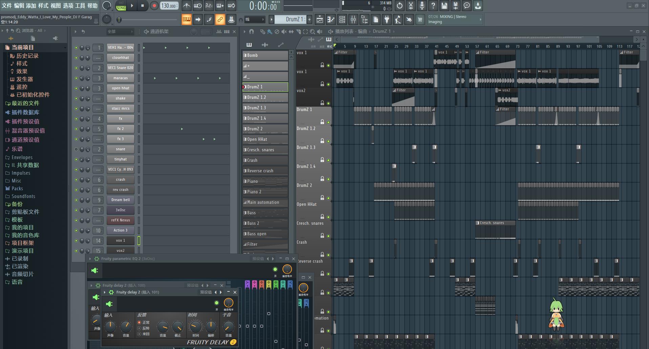Open Fruity delay 2 (插入 101) 预设值 presets
The image size is (649, 349).
(x=206, y=292)
